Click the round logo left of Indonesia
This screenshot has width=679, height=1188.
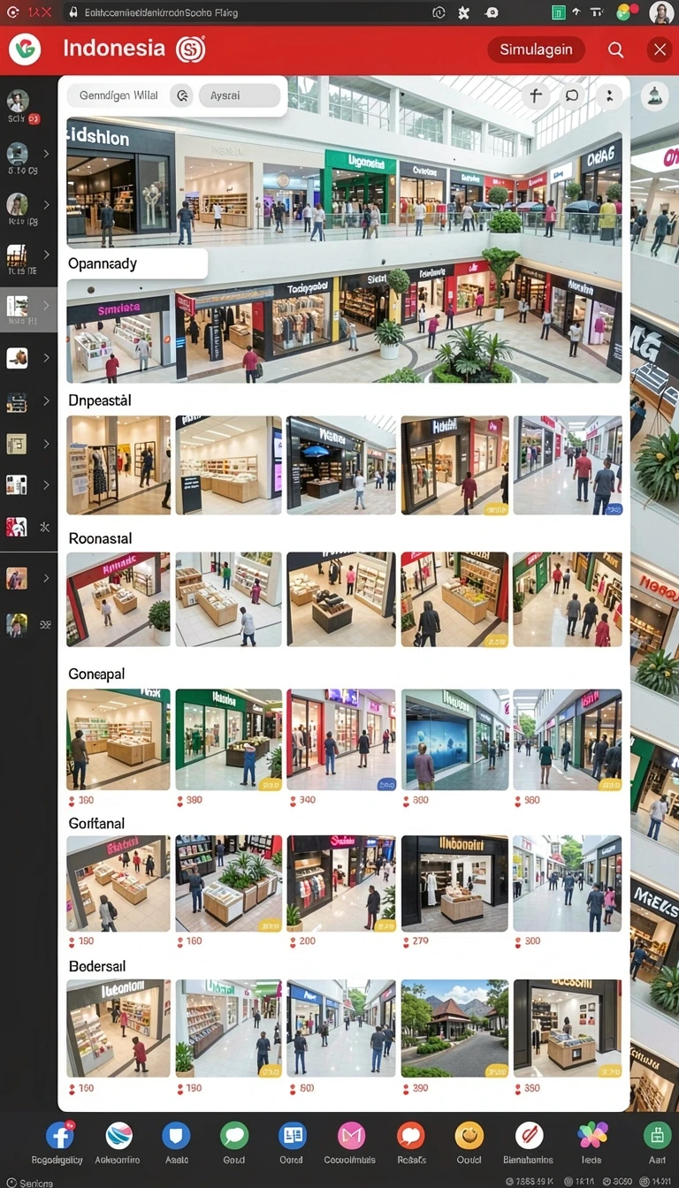pyautogui.click(x=25, y=49)
